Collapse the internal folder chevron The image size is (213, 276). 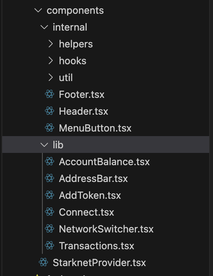tap(44, 27)
